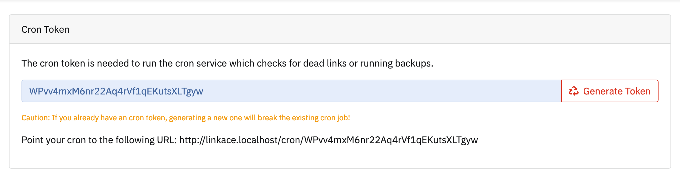The height and width of the screenshot is (183, 680).
Task: Click the token text WPvv4mxM6nr22Aq4rVf1qEKutsXLTgyw in the field
Action: pos(116,91)
